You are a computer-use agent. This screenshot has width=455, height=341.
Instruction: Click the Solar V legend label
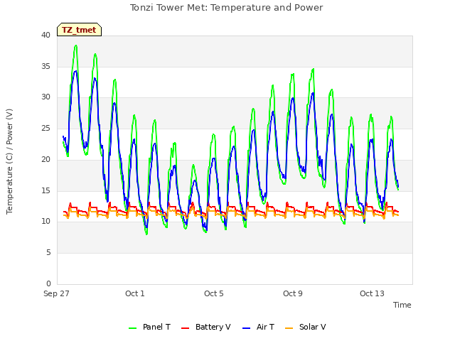coord(313,327)
